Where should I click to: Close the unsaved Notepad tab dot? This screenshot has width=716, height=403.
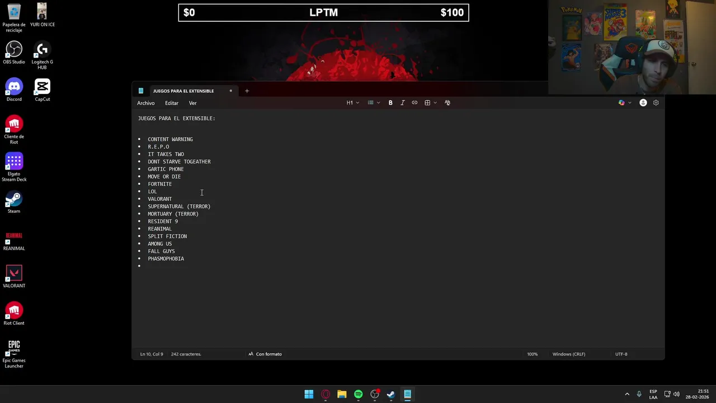pos(230,91)
